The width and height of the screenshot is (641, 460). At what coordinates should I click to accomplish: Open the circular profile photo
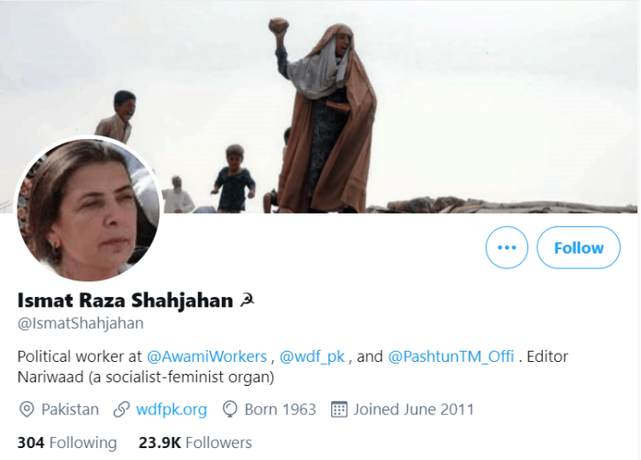(x=89, y=210)
